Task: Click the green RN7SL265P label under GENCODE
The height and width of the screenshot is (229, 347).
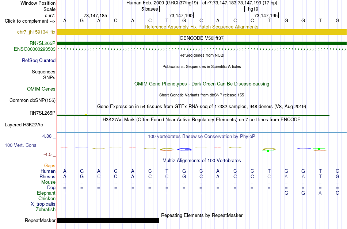Action: 42,43
